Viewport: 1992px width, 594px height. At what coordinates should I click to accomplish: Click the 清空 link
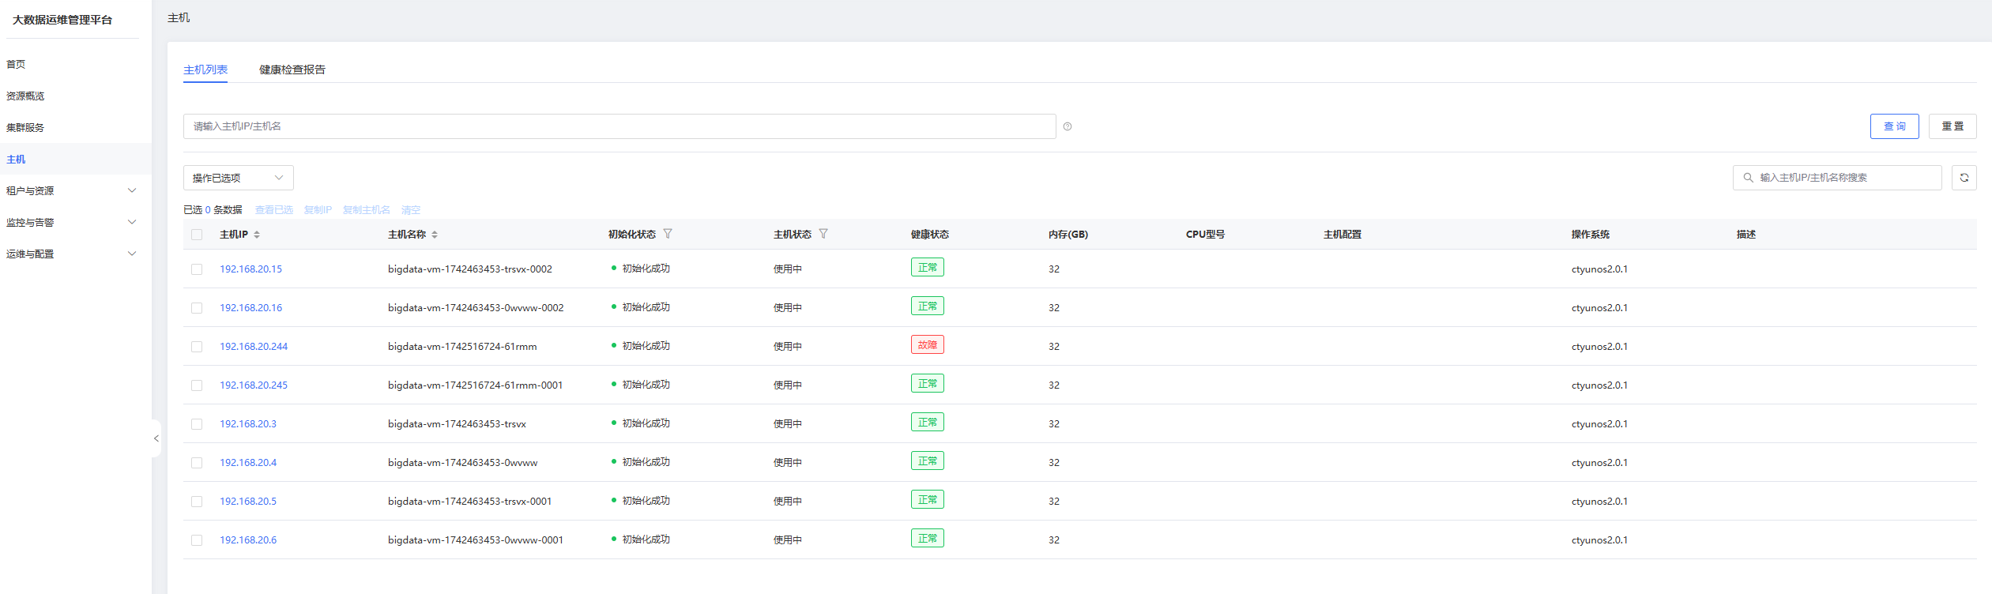[x=411, y=210]
